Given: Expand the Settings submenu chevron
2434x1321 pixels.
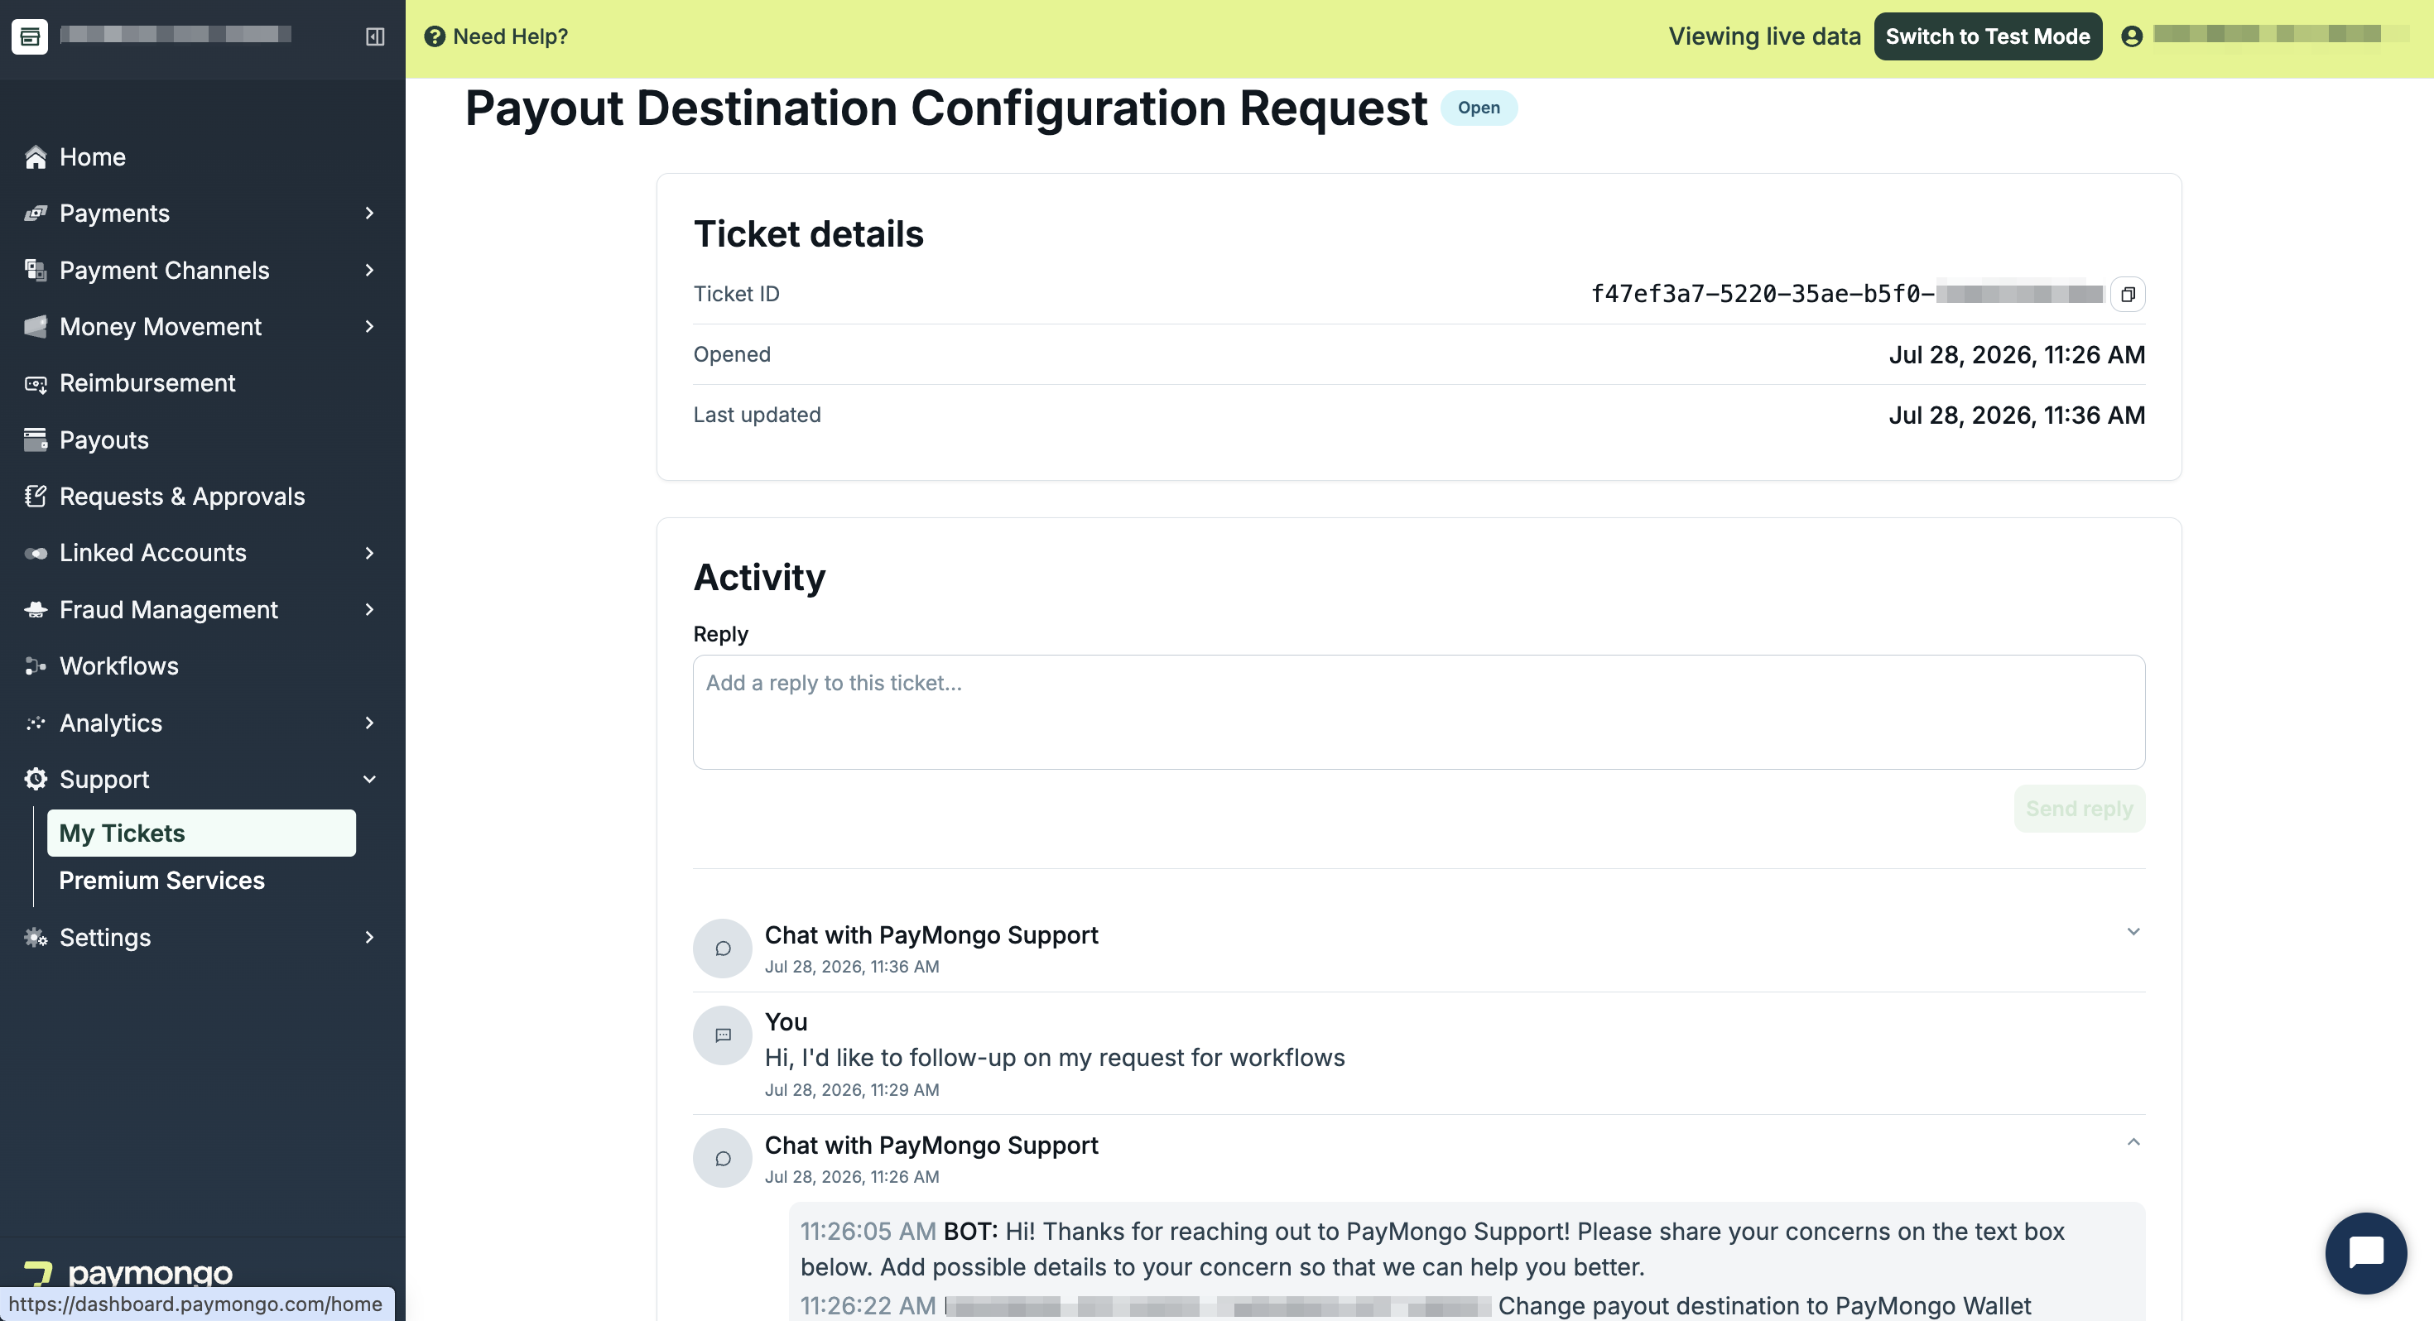Looking at the screenshot, I should click(x=369, y=937).
